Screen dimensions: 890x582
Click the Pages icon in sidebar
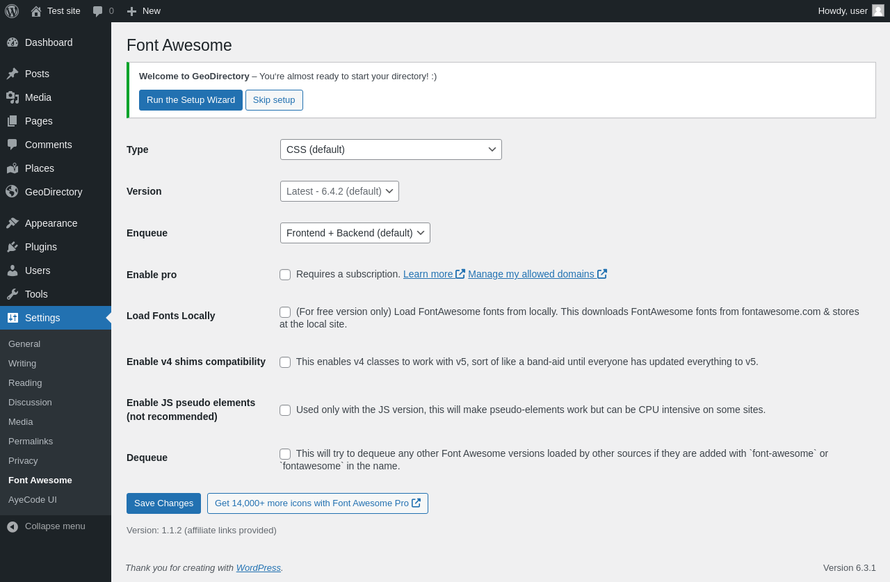click(13, 121)
